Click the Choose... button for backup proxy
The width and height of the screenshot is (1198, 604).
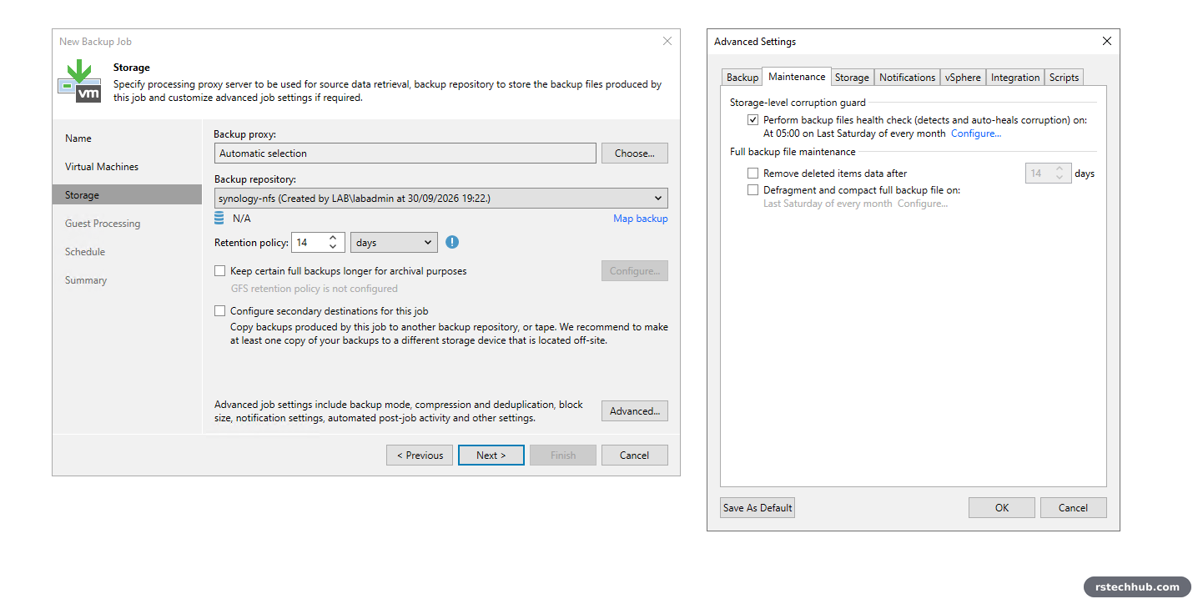[x=635, y=154]
